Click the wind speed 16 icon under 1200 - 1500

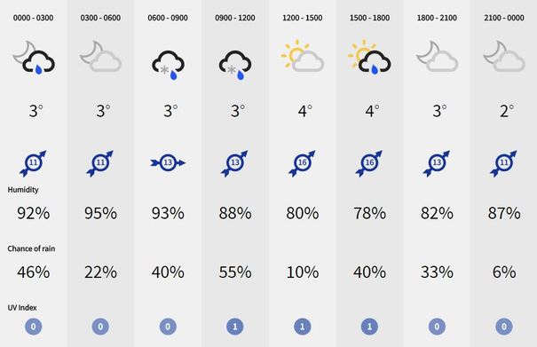tap(302, 163)
